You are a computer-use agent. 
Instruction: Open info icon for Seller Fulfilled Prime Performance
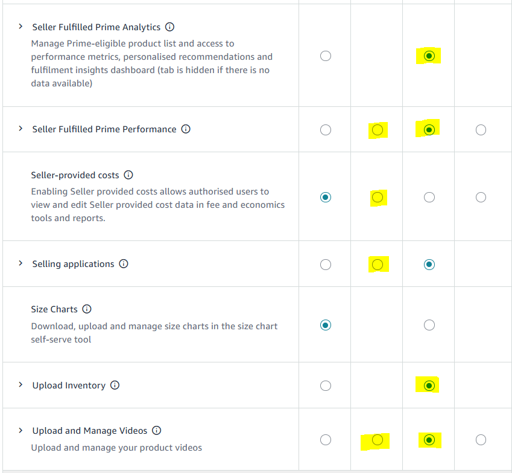[x=186, y=129]
